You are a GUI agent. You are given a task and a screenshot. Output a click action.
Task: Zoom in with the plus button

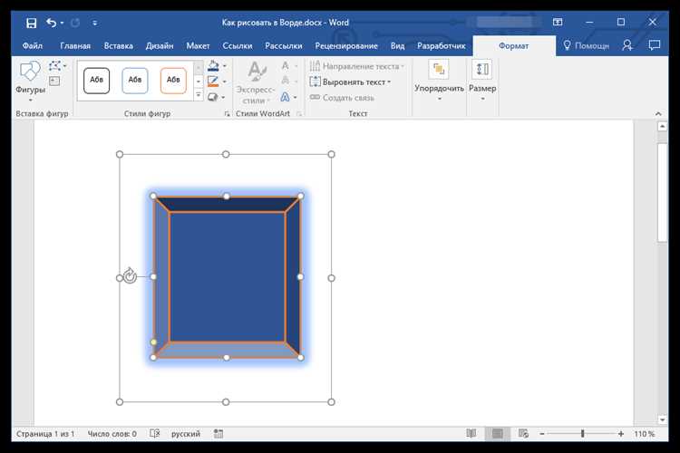621,433
